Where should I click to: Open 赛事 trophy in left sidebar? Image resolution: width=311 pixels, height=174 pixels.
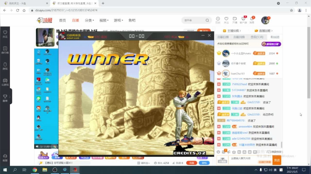pyautogui.click(x=5, y=98)
